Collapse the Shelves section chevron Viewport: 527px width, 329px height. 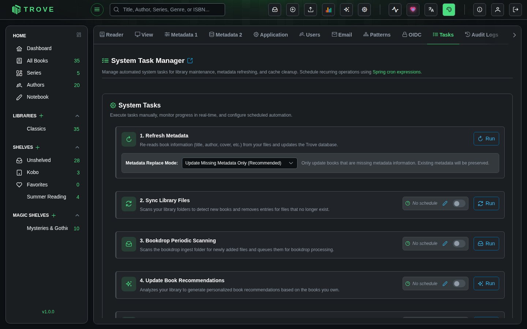pos(77,147)
